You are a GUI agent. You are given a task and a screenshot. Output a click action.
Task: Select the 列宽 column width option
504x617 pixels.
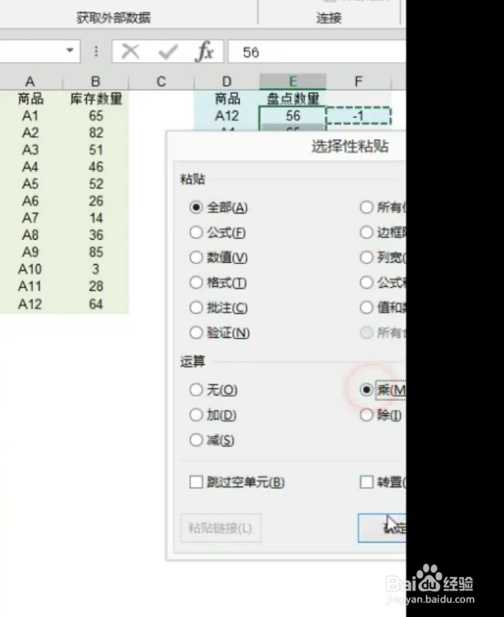pyautogui.click(x=383, y=258)
